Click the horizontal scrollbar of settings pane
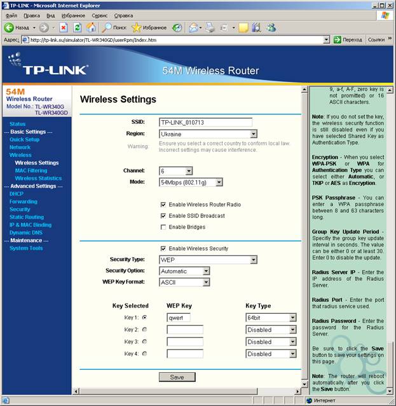This screenshot has width=396, height=406. tap(168, 391)
